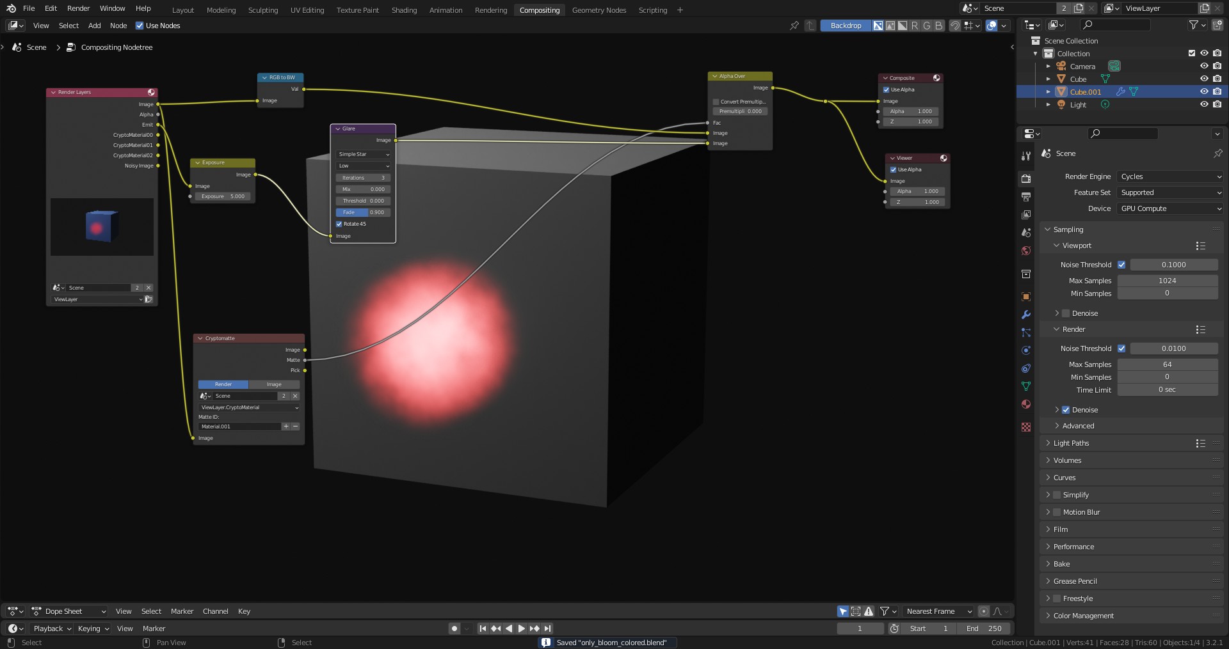
Task: Open the Material properties tab icon
Action: pos(1026,404)
